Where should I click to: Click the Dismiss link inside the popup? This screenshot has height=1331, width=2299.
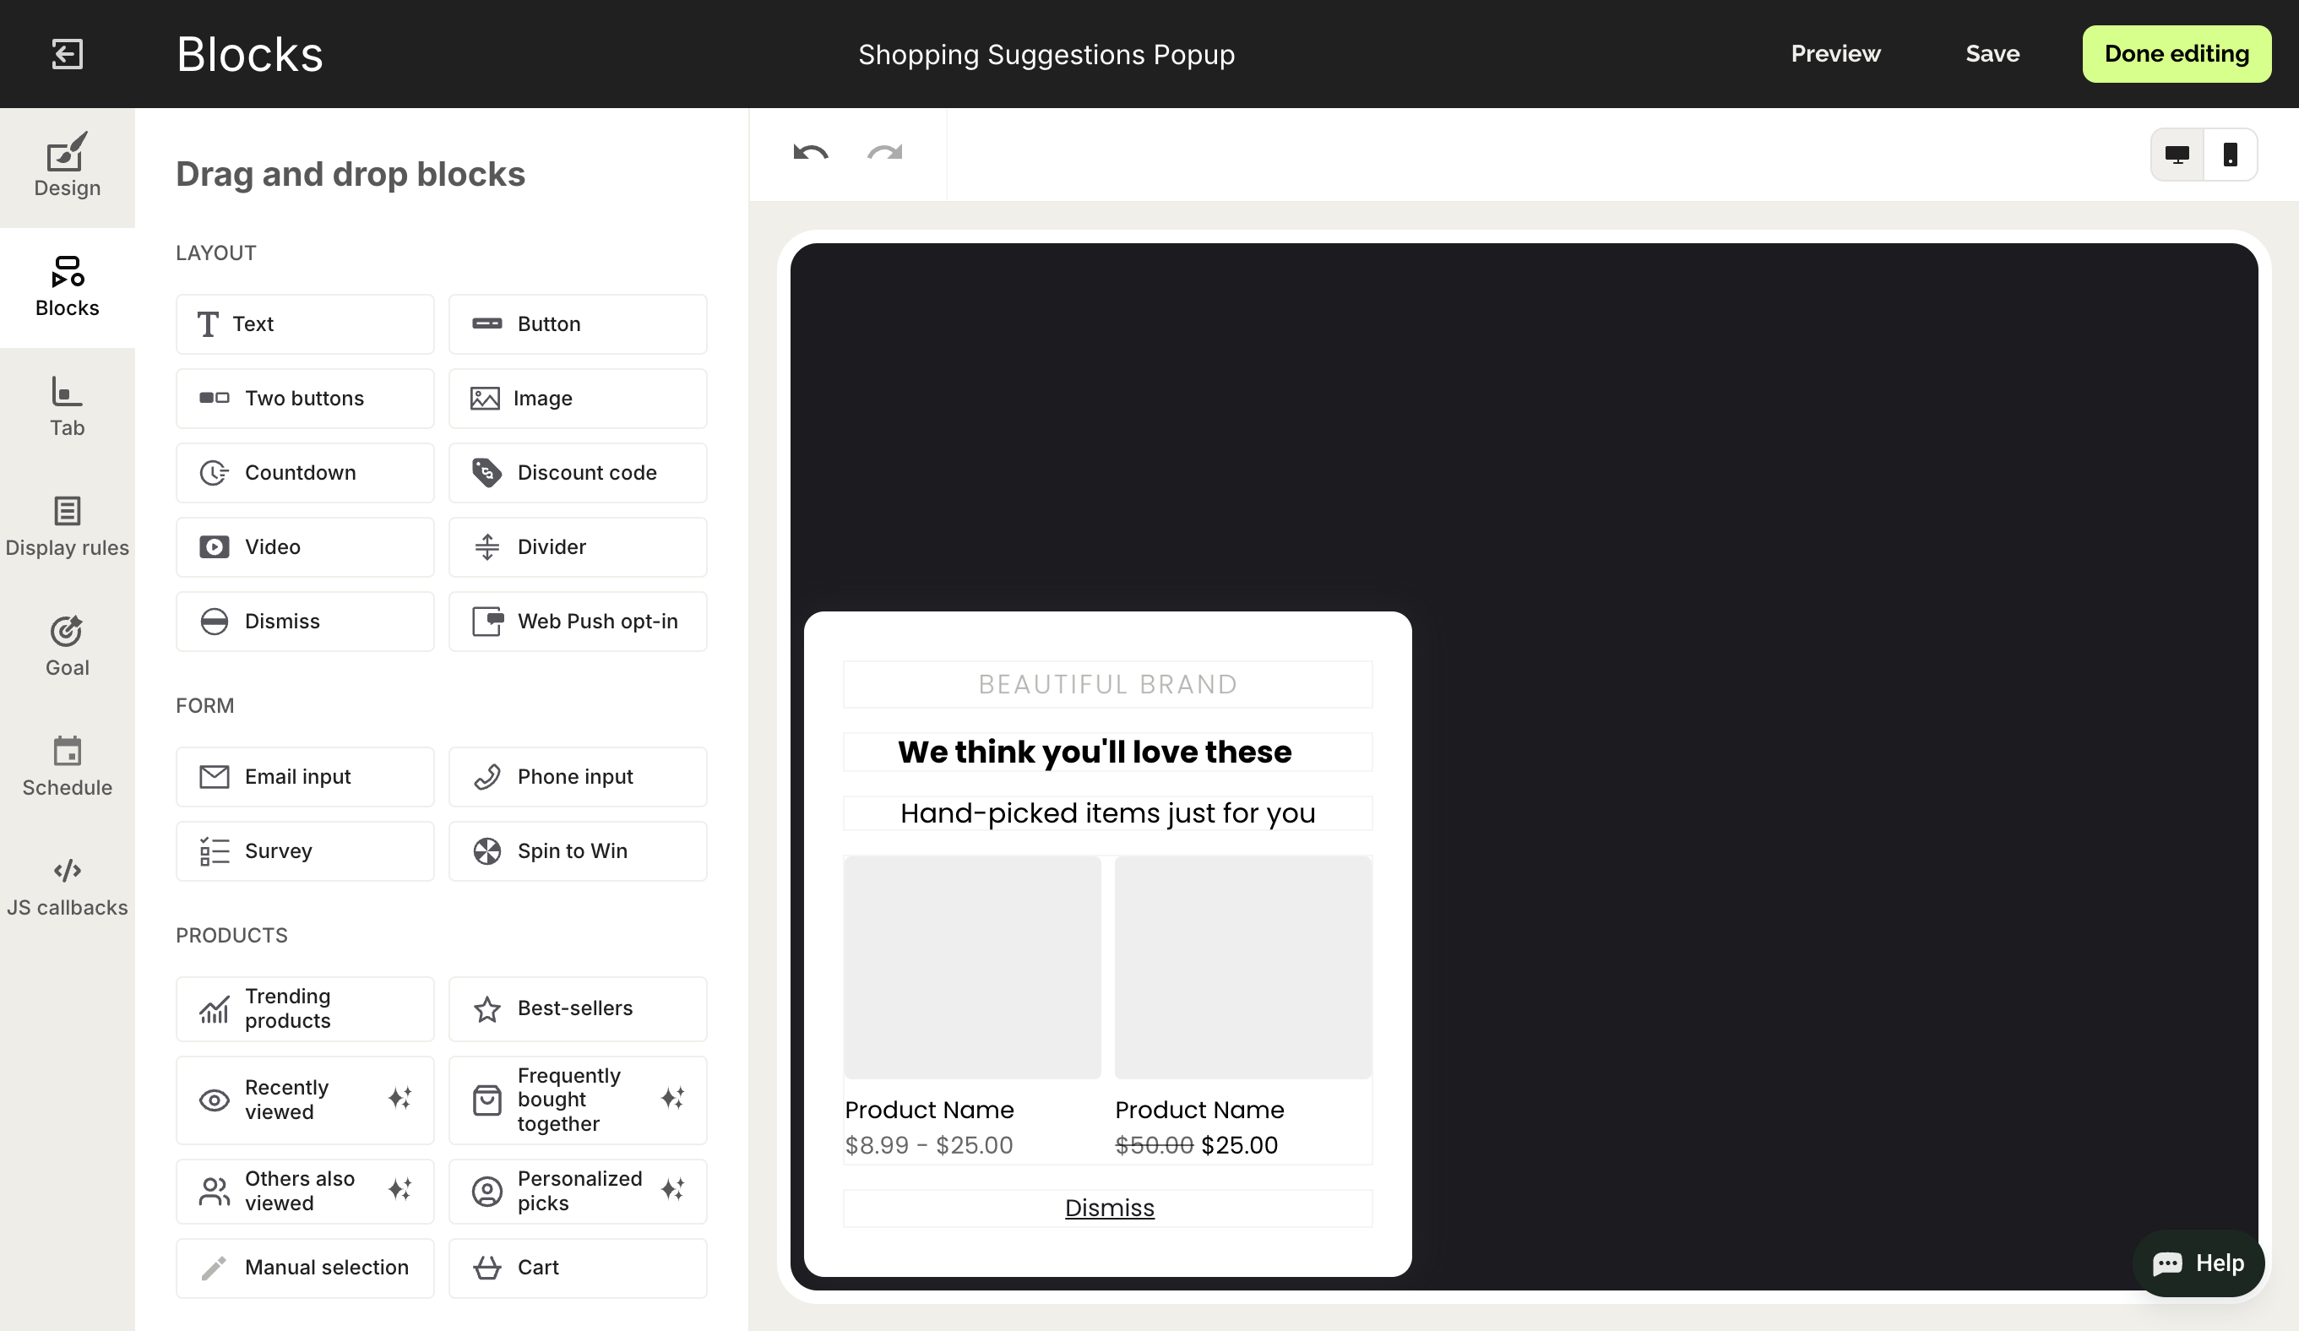click(1108, 1208)
